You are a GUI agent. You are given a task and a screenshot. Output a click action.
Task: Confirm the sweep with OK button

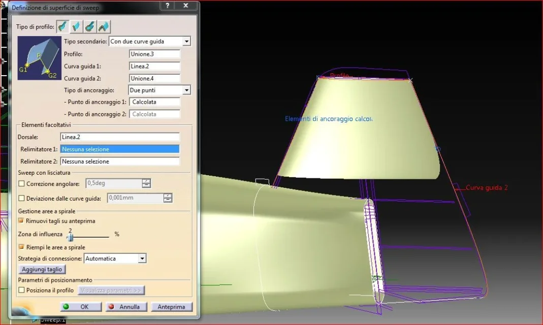coord(81,307)
